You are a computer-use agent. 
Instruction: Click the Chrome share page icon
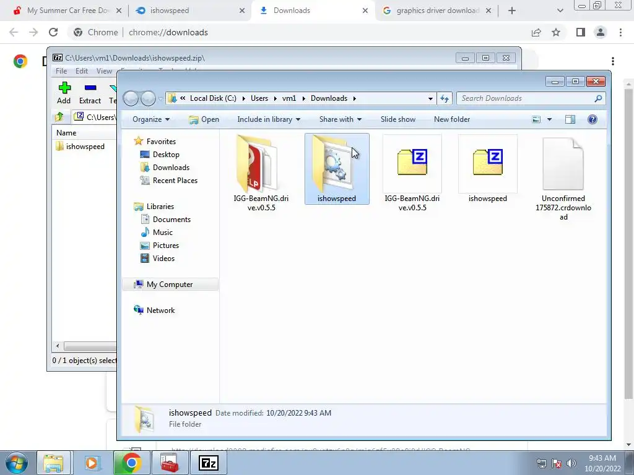tap(536, 32)
